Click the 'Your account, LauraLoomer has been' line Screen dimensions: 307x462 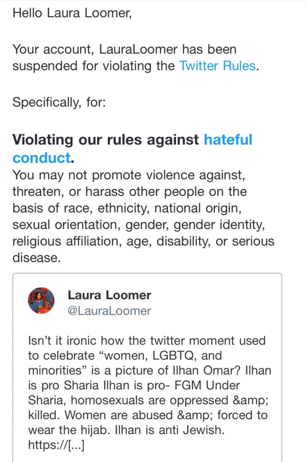[x=125, y=49]
